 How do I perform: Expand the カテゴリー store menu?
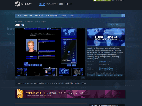pyautogui.click(x=39, y=16)
